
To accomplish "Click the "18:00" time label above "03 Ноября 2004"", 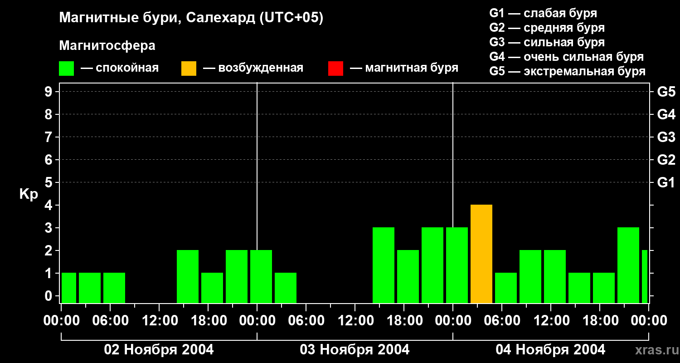I will pos(404,320).
